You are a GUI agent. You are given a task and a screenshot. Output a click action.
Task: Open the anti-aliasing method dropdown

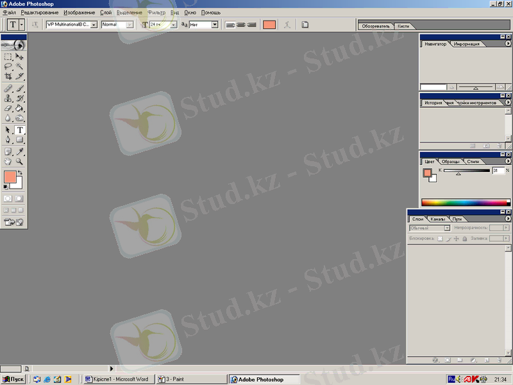pos(214,24)
